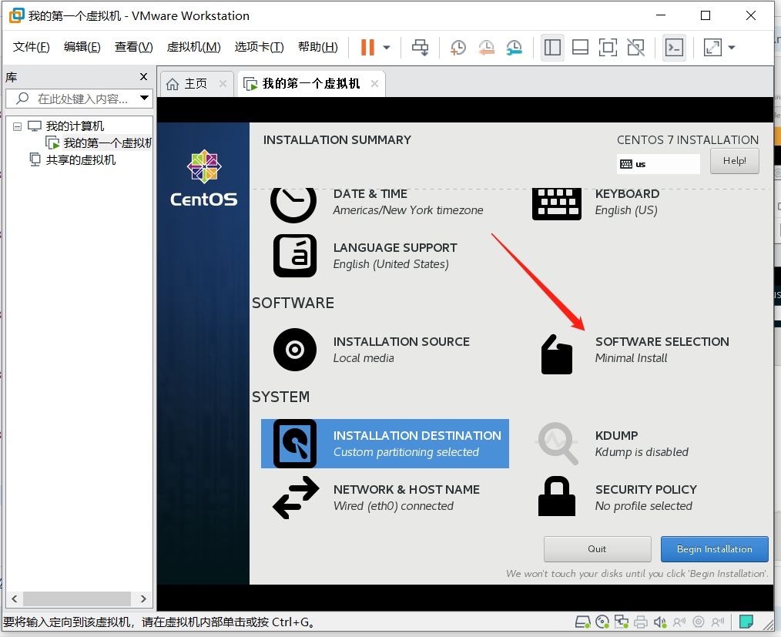Open the 查看(V) menu
Viewport: 781px width, 637px height.
(133, 47)
